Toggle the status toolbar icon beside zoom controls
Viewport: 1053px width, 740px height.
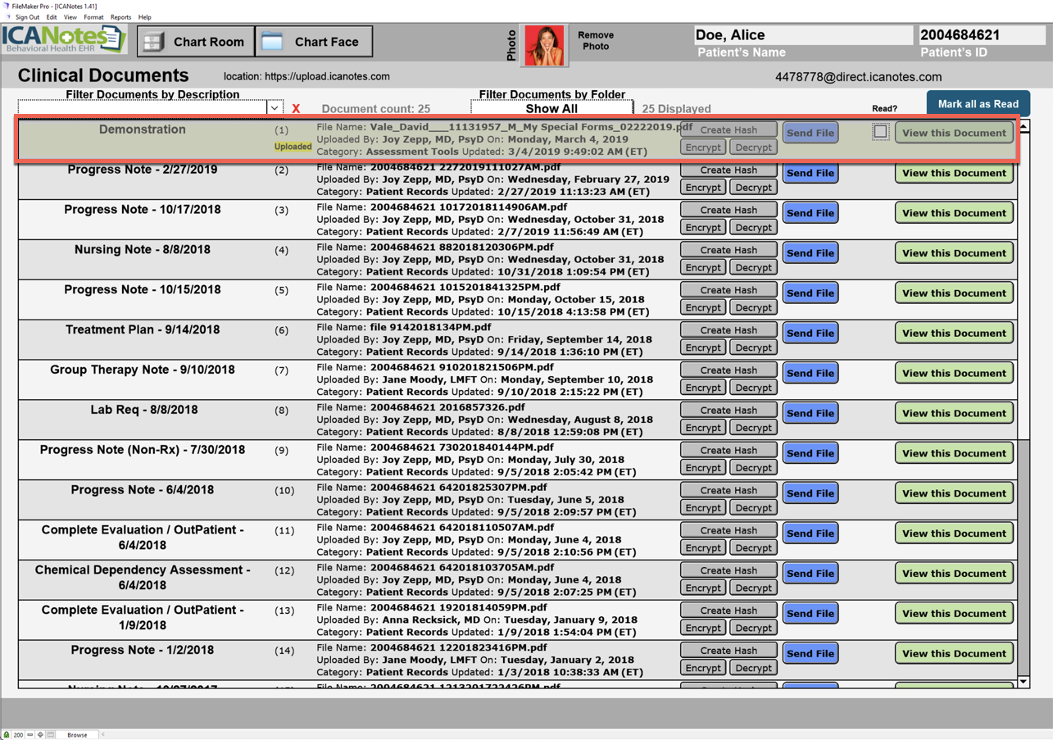point(51,735)
